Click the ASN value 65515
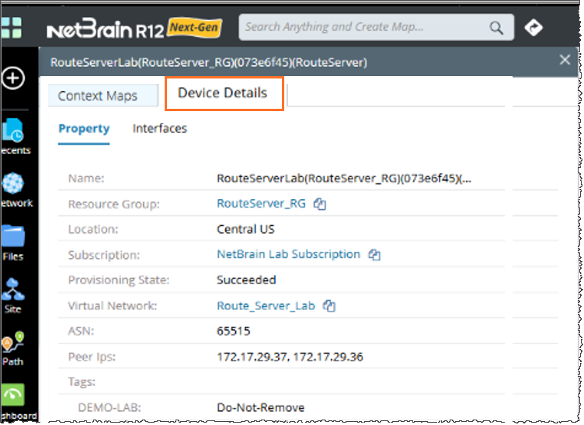Image resolution: width=584 pixels, height=425 pixels. click(234, 331)
